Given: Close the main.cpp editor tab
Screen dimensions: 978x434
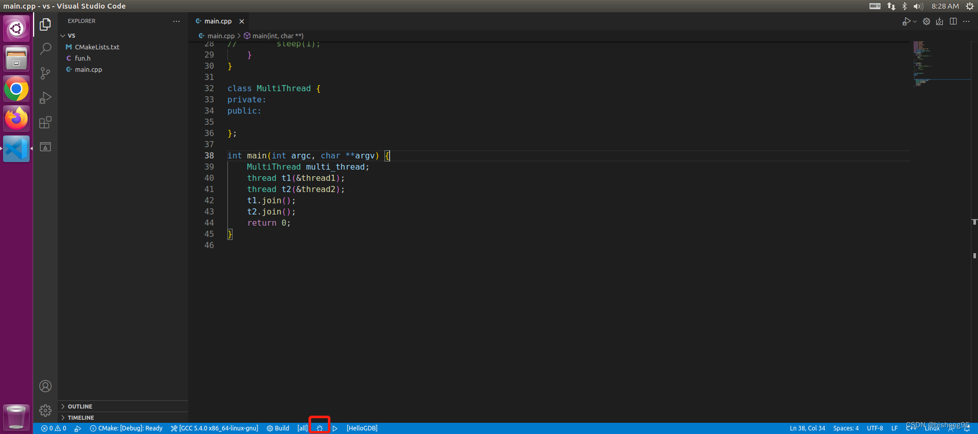Looking at the screenshot, I should coord(242,21).
